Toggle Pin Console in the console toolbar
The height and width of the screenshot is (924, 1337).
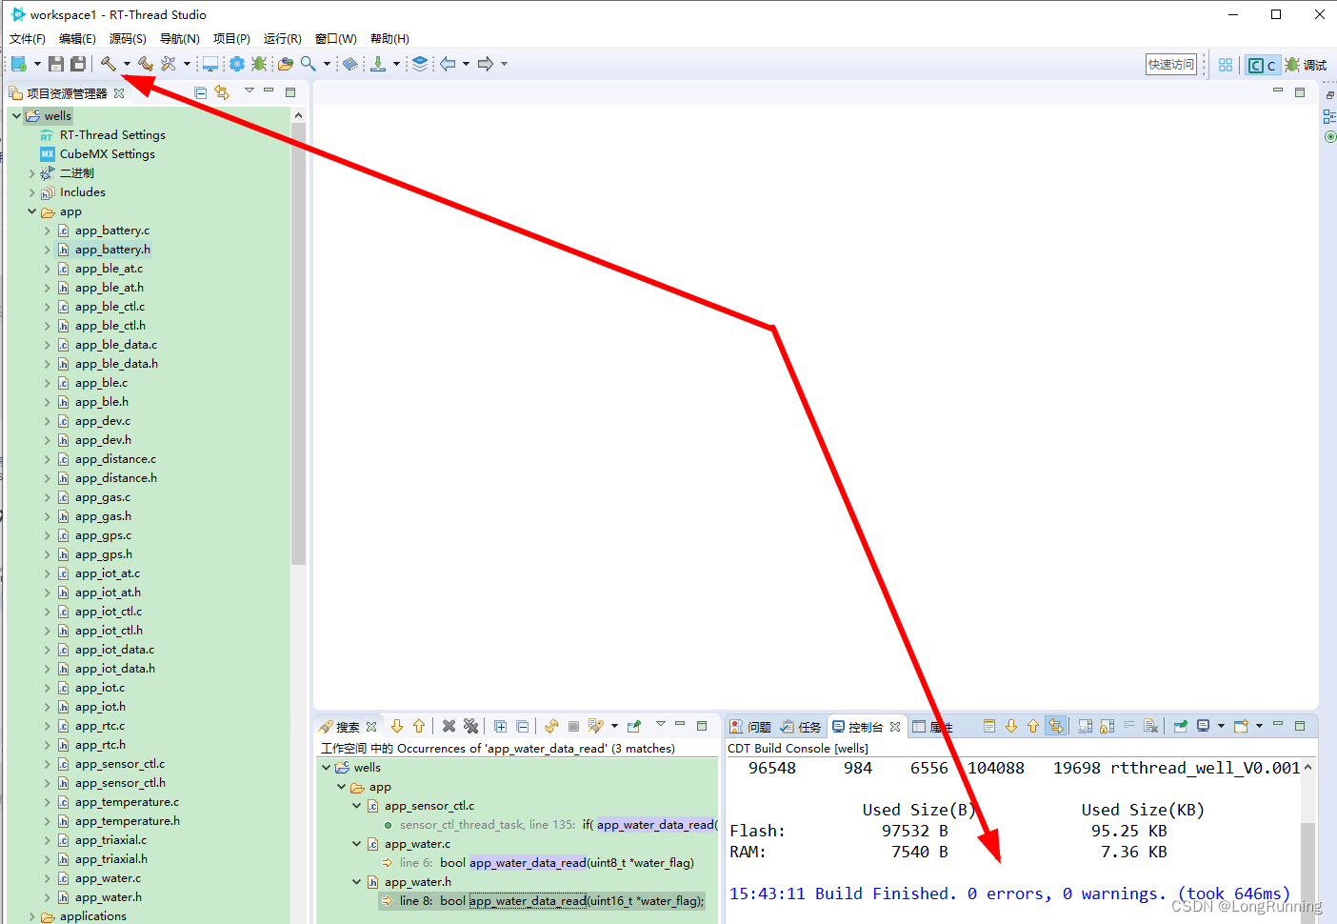(x=1180, y=726)
